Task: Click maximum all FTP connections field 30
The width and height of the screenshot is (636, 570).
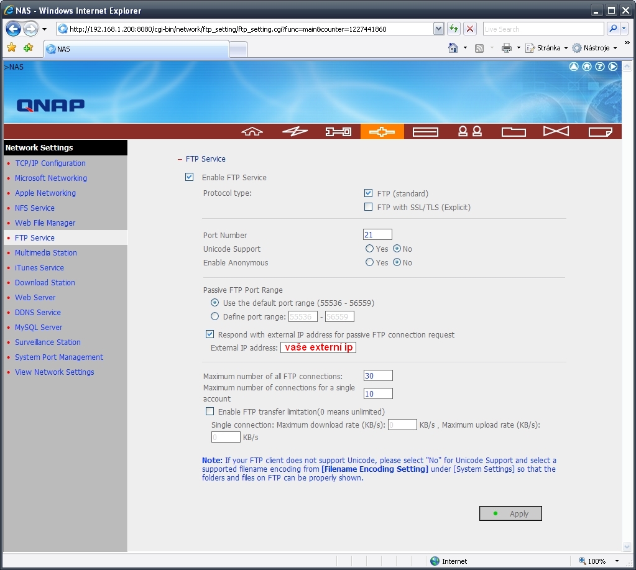Action: [378, 375]
